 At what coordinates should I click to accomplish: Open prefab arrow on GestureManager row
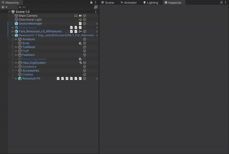(x=97, y=24)
